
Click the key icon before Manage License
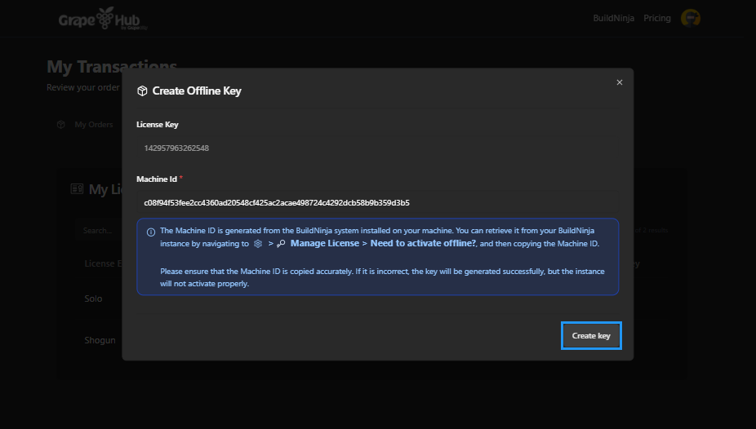(281, 244)
